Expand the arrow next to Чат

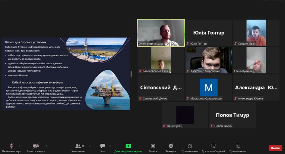pos(110,146)
